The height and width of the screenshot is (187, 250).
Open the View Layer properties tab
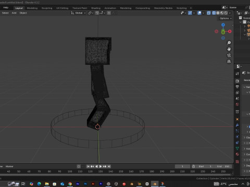pyautogui.click(x=238, y=92)
